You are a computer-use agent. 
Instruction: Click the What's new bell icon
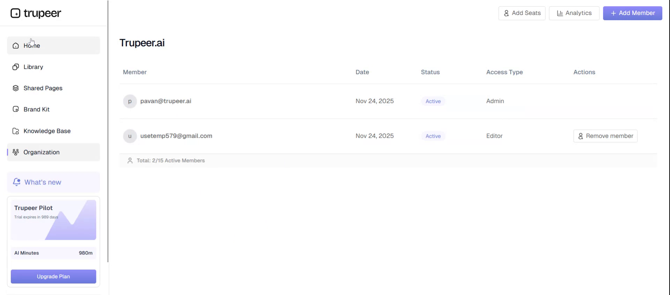click(16, 182)
